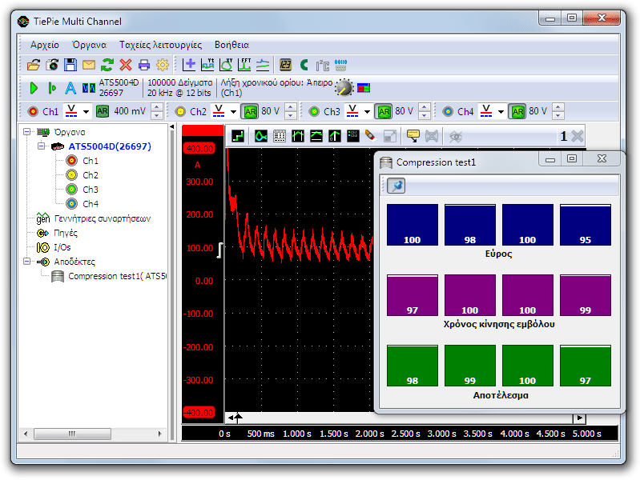The image size is (640, 480).
Task: Click the I2C analyzer icon
Action: pyautogui.click(x=323, y=66)
